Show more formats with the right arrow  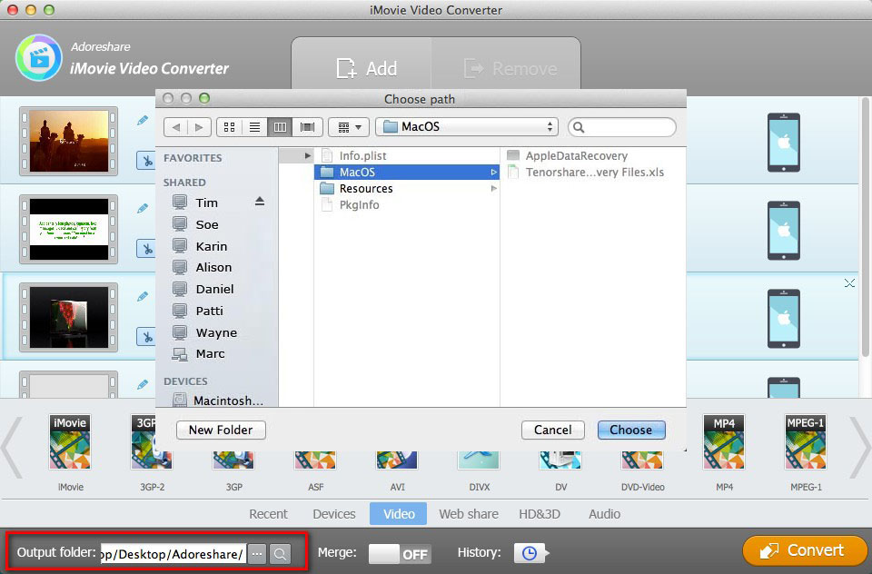[x=860, y=447]
